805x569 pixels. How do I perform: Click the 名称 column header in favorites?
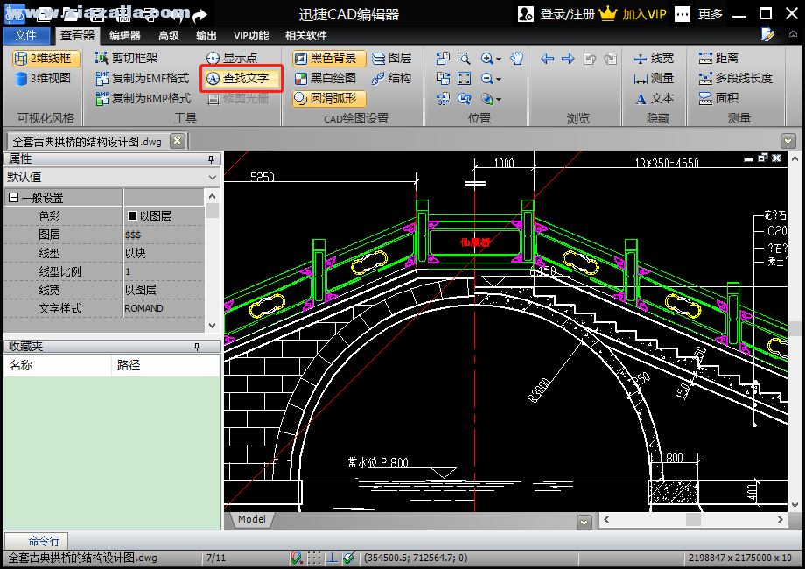(57, 365)
